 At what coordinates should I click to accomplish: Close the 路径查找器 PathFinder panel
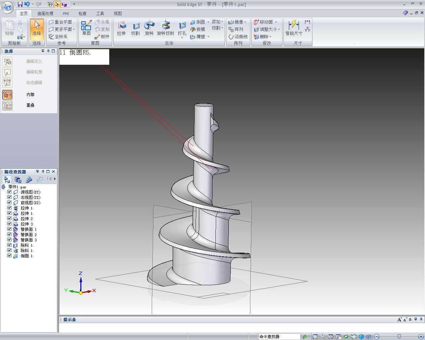tap(53, 172)
